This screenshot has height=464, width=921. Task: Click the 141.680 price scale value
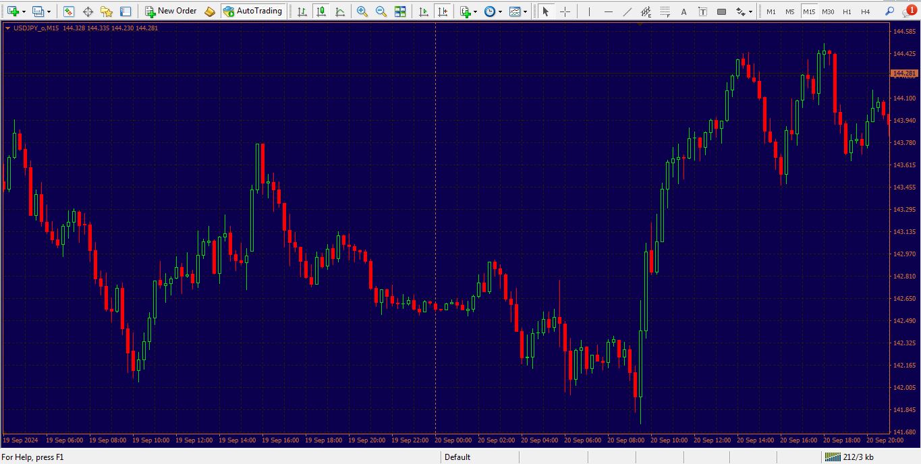904,432
